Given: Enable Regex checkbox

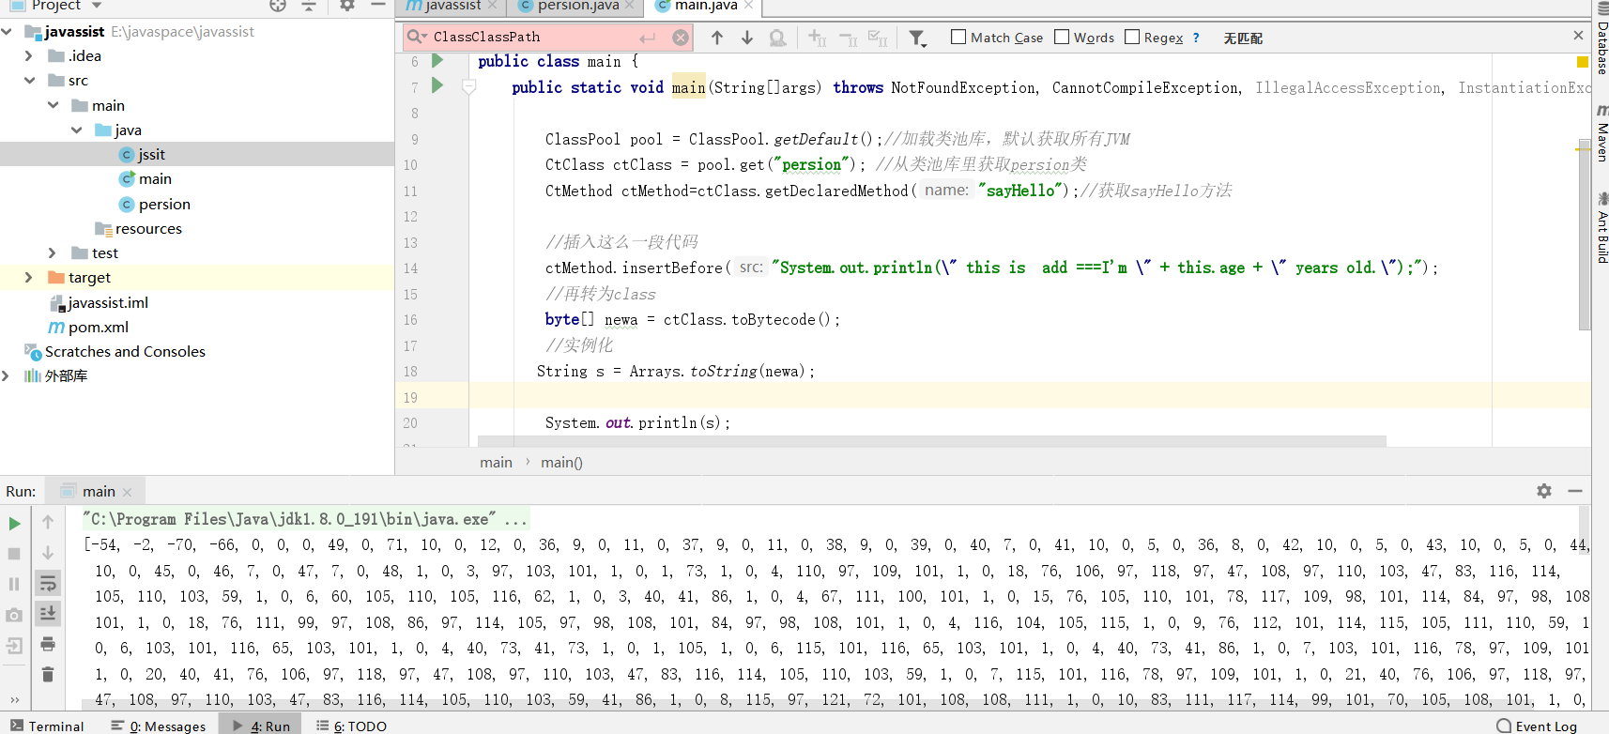Looking at the screenshot, I should 1132,37.
